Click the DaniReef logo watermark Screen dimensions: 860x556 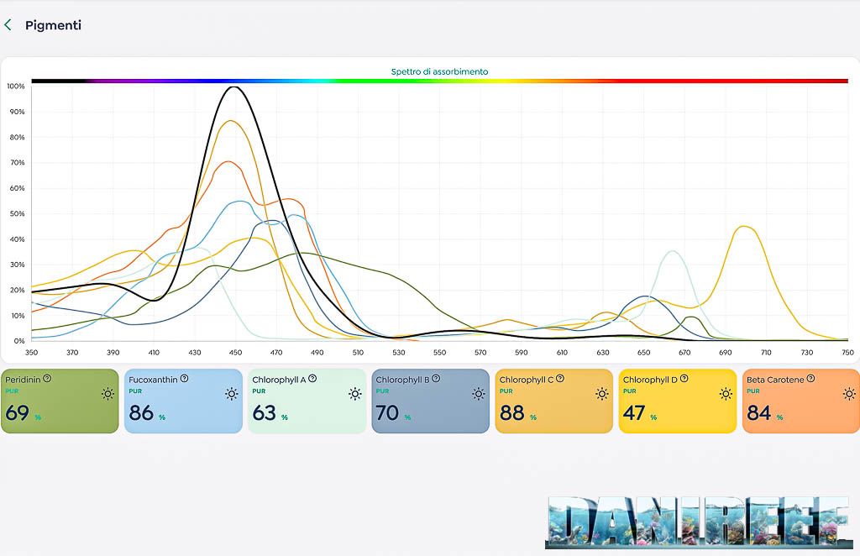[696, 521]
